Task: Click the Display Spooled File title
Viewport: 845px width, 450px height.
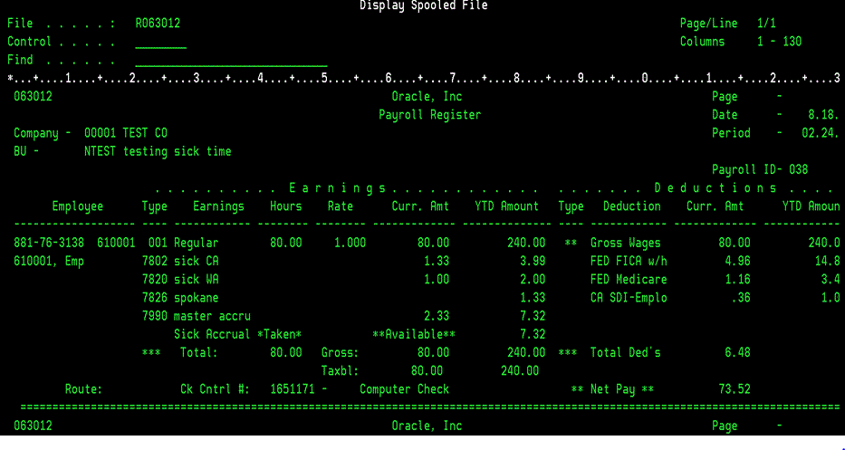Action: (424, 6)
